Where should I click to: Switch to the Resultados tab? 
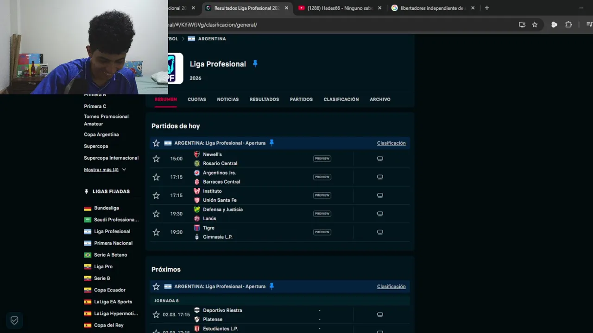tap(264, 99)
